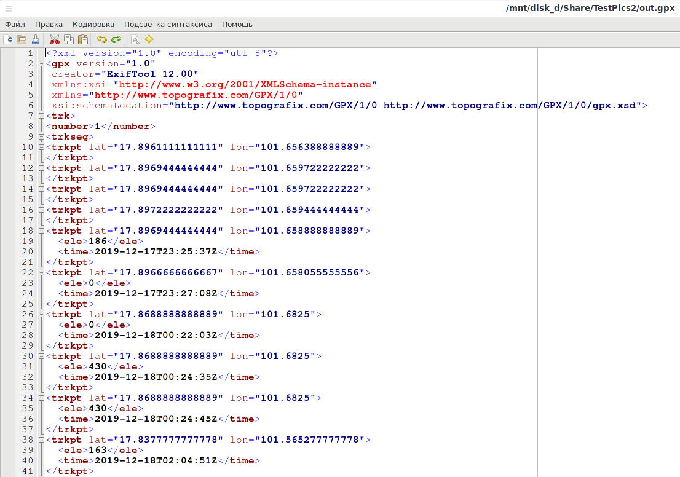
Task: Collapse the gpx root element fold marker
Action: coord(41,63)
